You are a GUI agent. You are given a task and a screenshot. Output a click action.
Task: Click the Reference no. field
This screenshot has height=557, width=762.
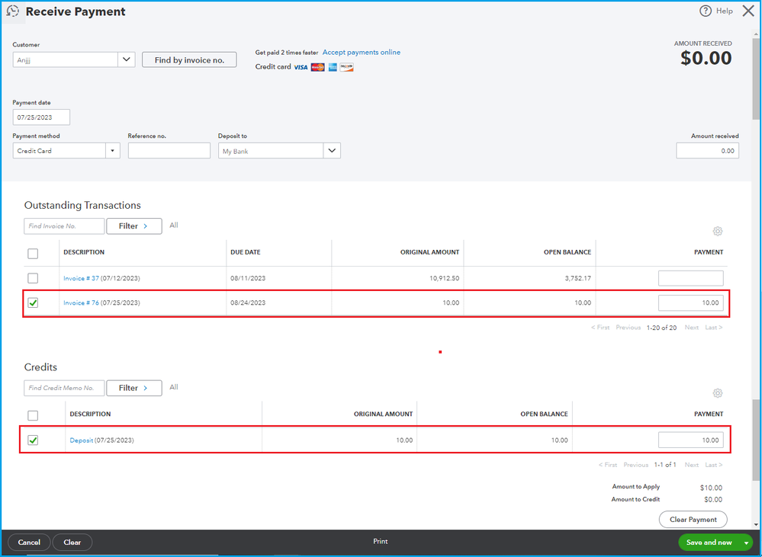click(169, 151)
